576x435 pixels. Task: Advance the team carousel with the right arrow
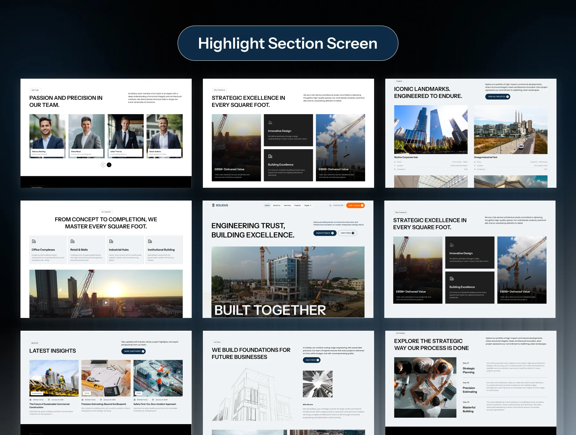[x=109, y=165]
